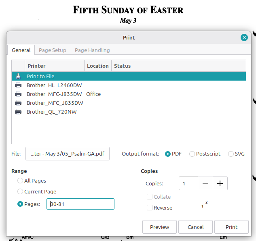Select the All Pages radio button
Viewport: 256px width, 241px height.
(x=20, y=181)
